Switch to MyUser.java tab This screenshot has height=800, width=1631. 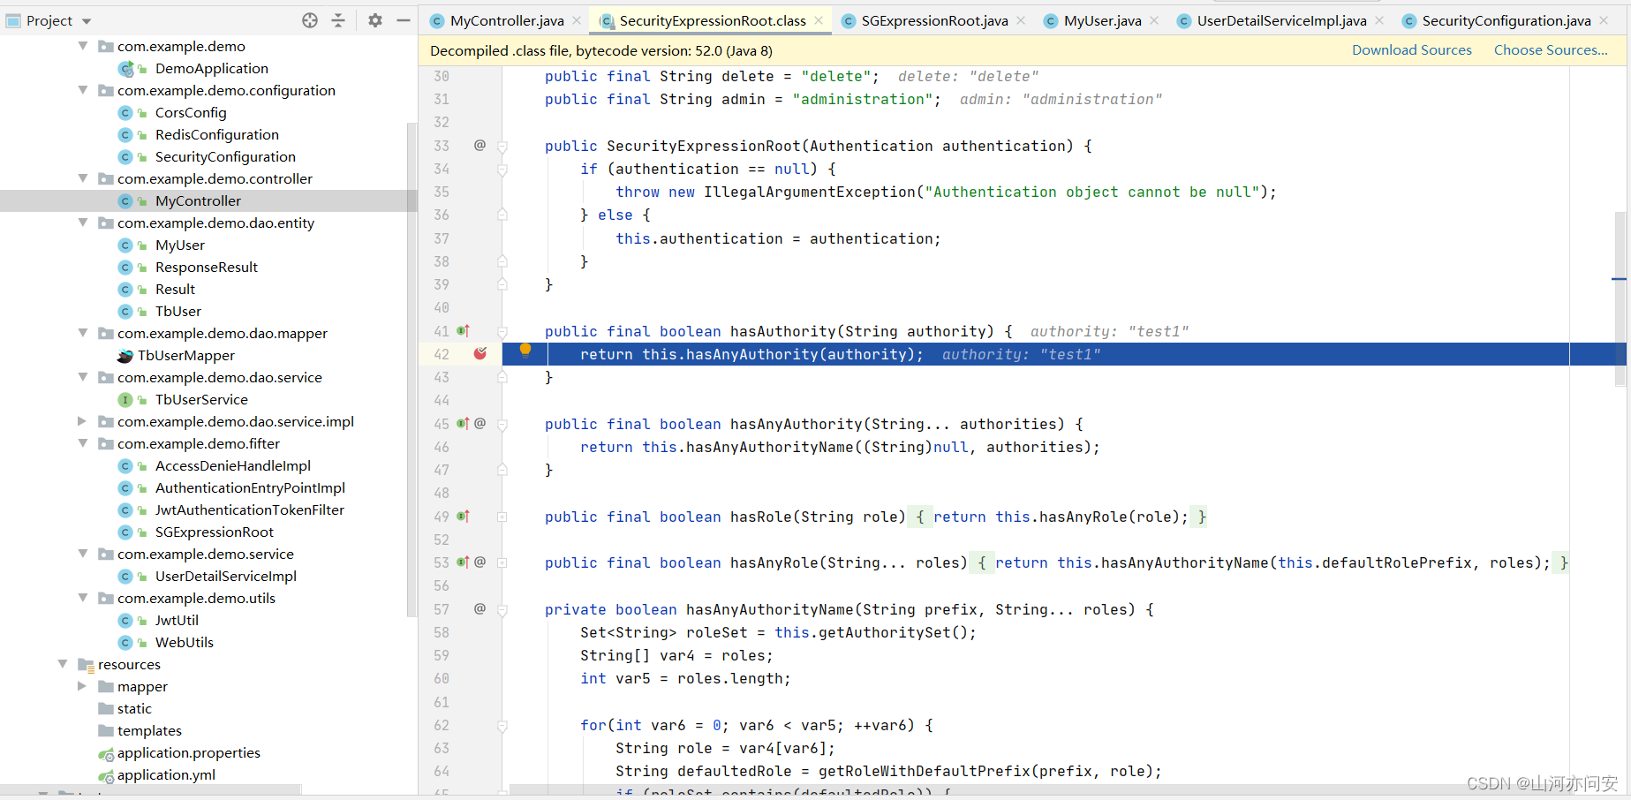(1102, 20)
